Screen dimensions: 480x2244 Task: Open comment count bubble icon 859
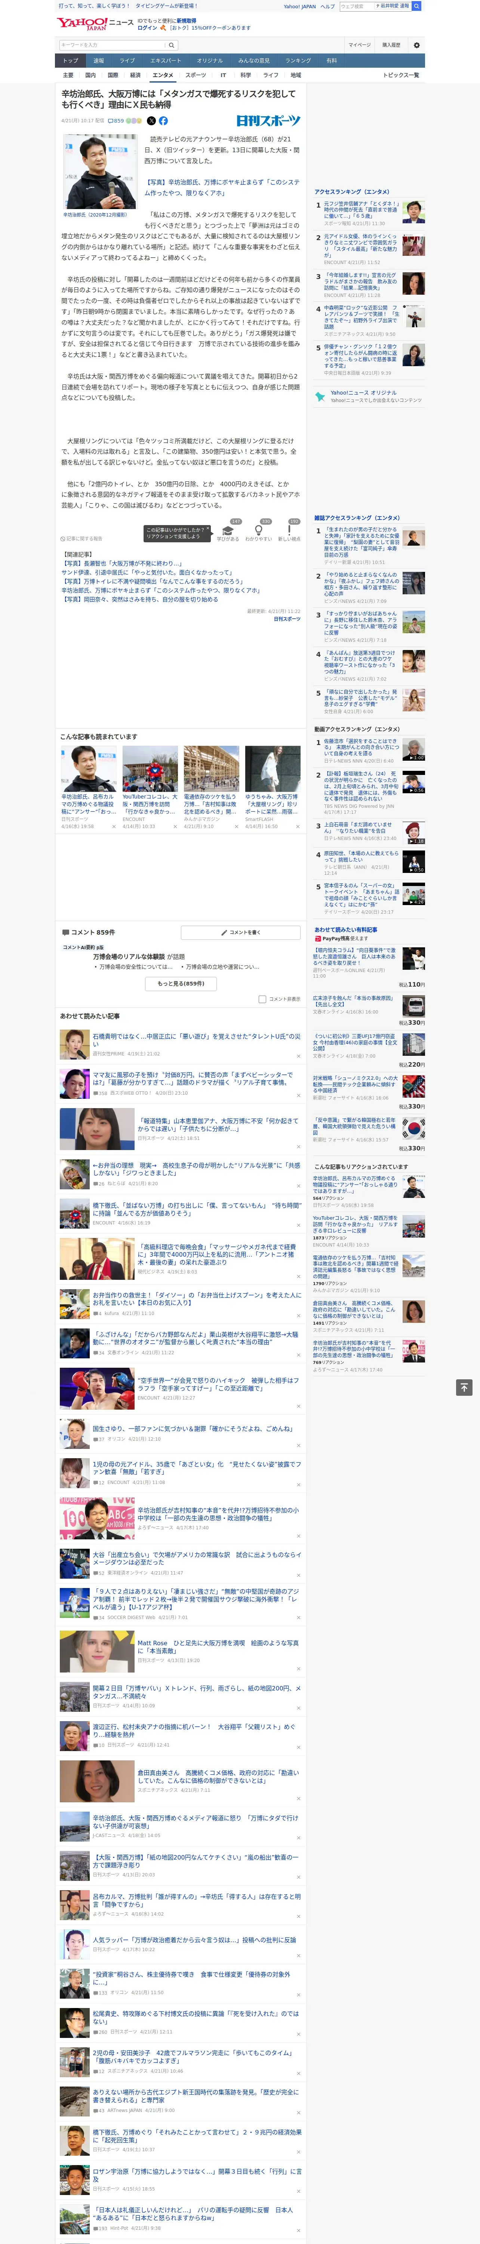tap(116, 121)
